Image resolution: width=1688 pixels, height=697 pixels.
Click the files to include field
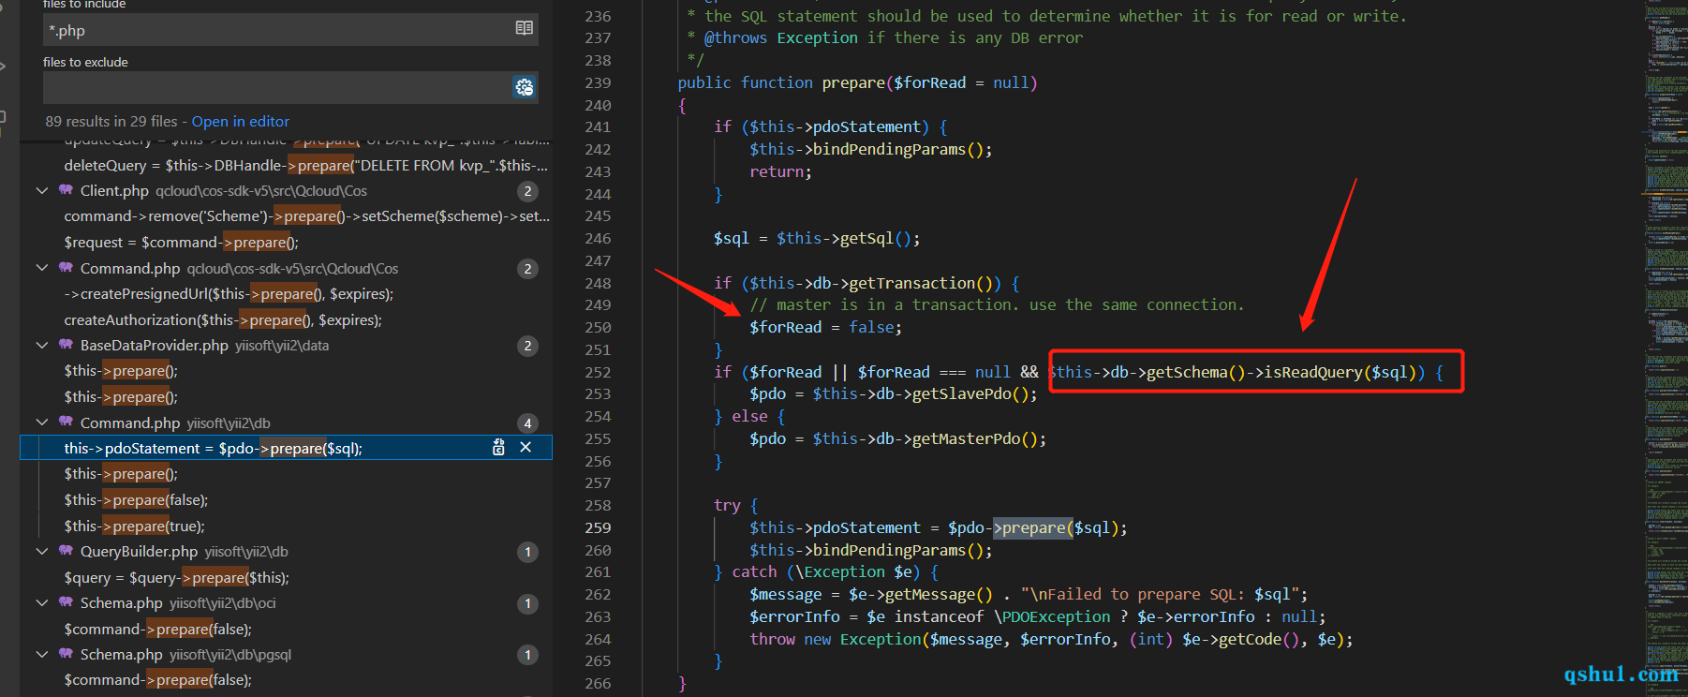(x=277, y=30)
